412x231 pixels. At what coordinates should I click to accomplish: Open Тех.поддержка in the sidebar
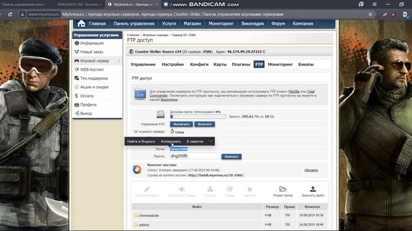click(94, 78)
